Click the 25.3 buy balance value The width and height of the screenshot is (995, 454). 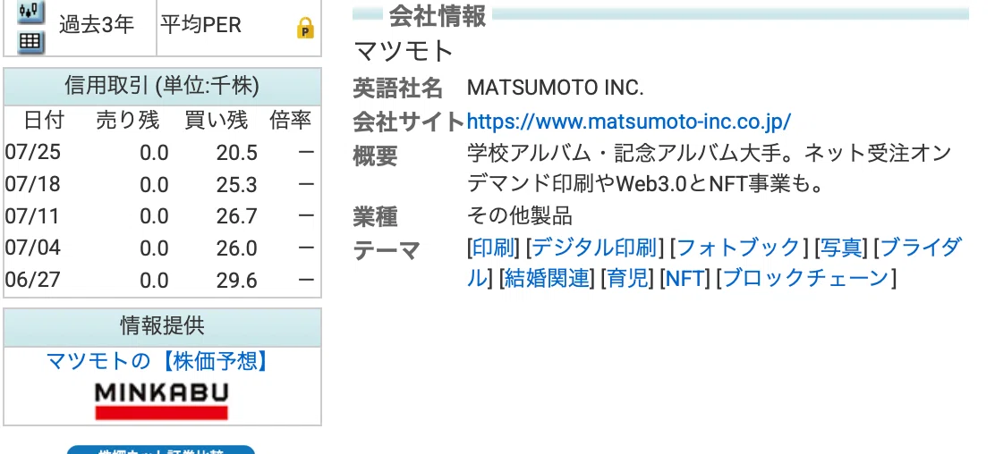tap(237, 185)
